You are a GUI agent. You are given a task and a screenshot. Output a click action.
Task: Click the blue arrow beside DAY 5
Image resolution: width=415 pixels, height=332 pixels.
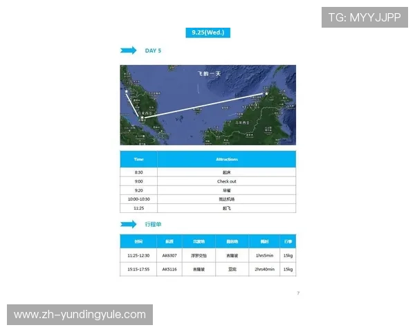coord(128,50)
